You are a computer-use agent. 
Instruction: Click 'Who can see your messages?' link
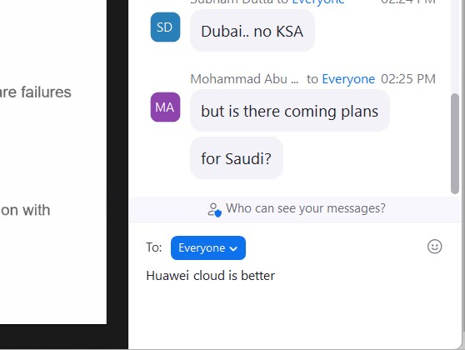(x=306, y=208)
